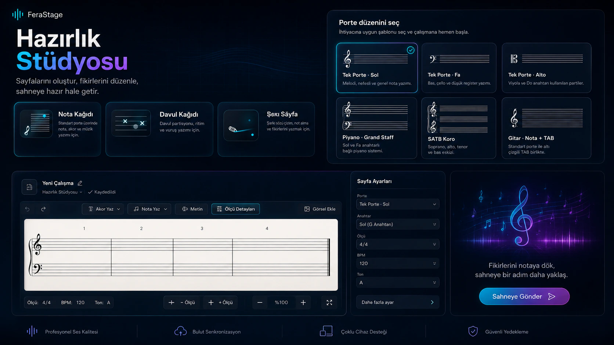614x345 pixels.
Task: Select the Metin tool
Action: [x=192, y=209]
